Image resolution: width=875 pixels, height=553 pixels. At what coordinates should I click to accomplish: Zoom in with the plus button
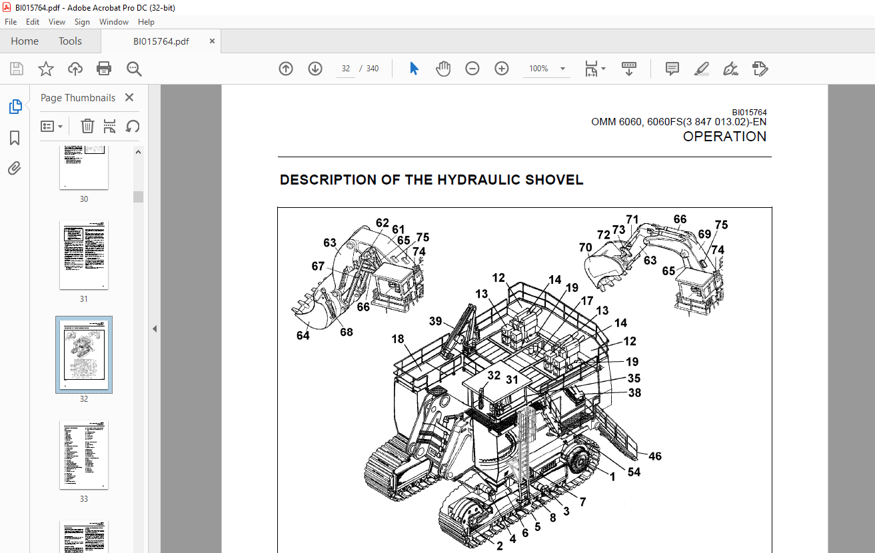pyautogui.click(x=502, y=69)
